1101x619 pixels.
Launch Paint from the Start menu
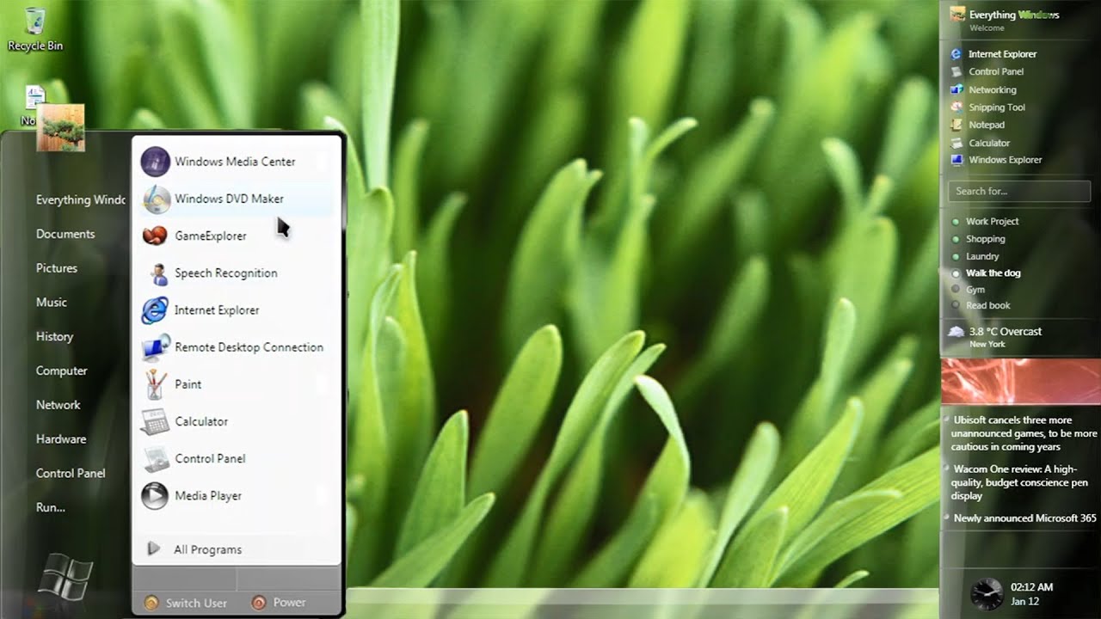tap(236, 384)
